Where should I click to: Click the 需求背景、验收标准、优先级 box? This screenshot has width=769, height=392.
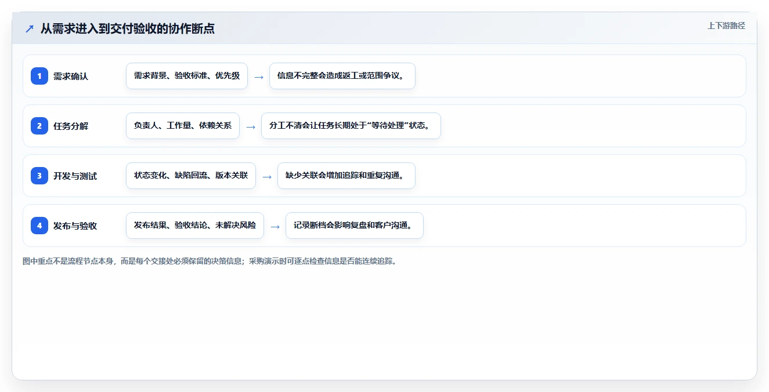click(187, 76)
